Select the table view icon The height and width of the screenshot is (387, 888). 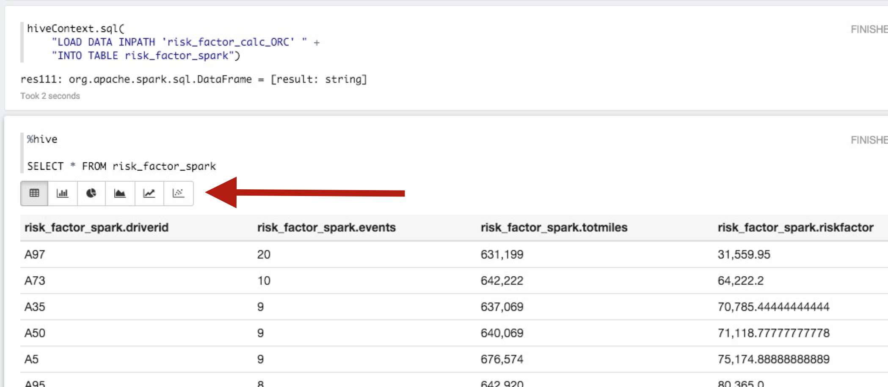(x=34, y=193)
